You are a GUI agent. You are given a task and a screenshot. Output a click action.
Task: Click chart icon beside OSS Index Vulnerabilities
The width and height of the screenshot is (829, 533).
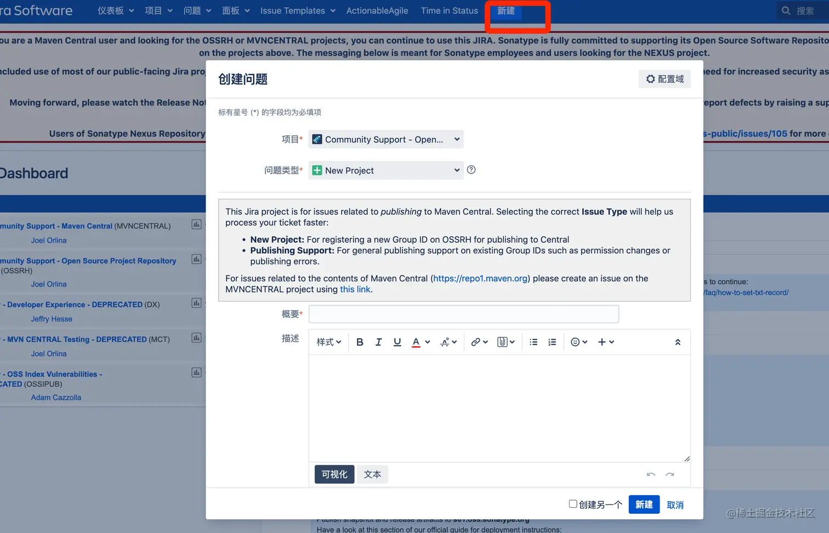pos(196,372)
